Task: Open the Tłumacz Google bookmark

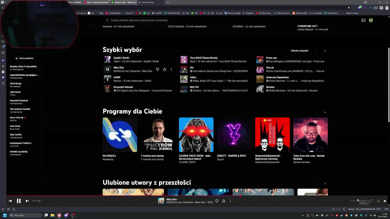Action: pos(232,13)
